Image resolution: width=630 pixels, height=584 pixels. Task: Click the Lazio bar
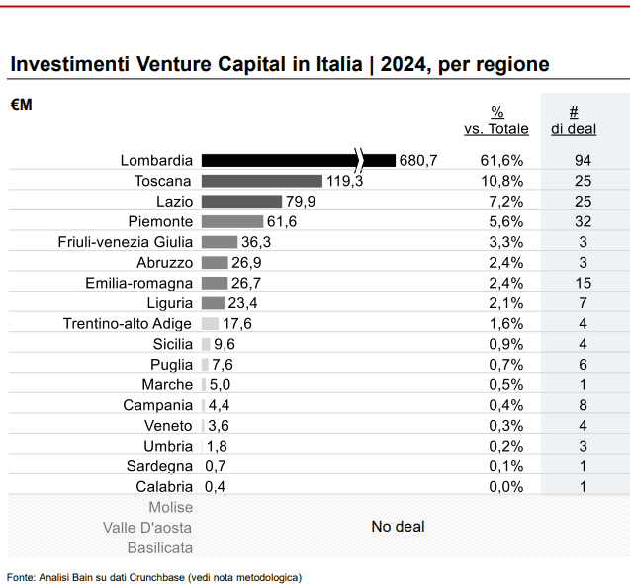click(241, 202)
